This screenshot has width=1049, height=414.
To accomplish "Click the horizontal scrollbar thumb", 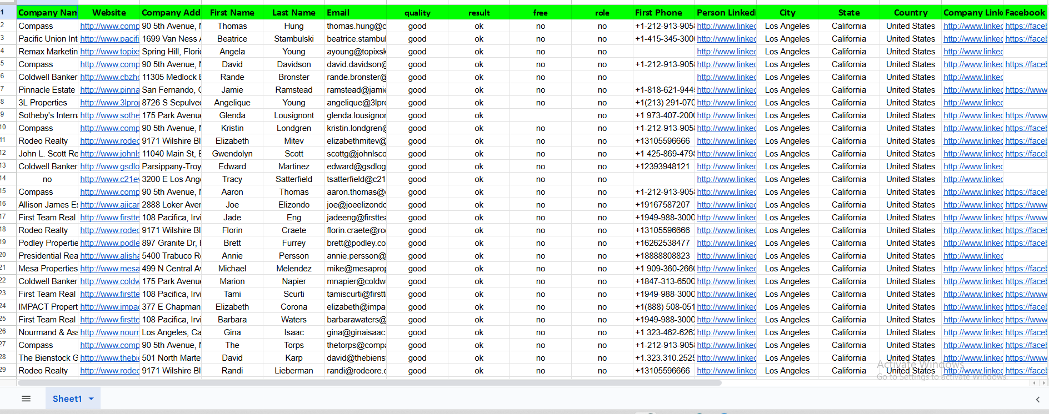I will point(369,383).
